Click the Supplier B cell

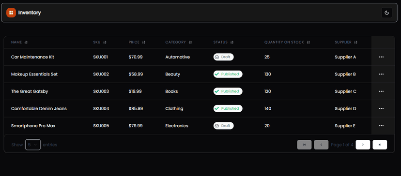[345, 74]
